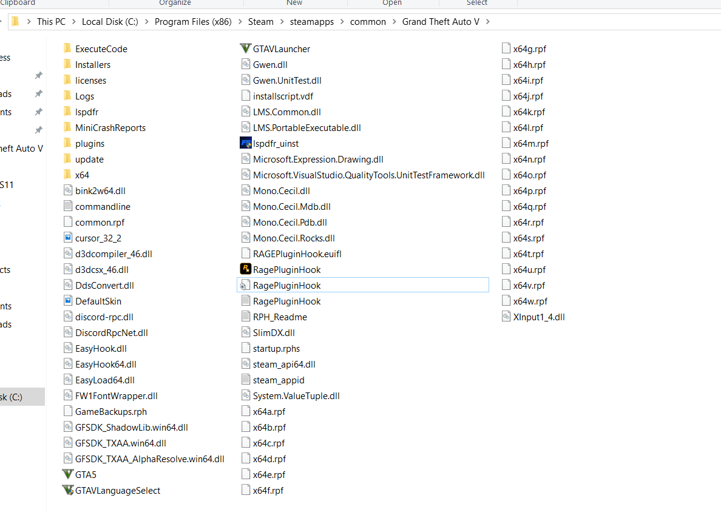
Task: Select x64a.rpf file name
Action: pyautogui.click(x=269, y=411)
